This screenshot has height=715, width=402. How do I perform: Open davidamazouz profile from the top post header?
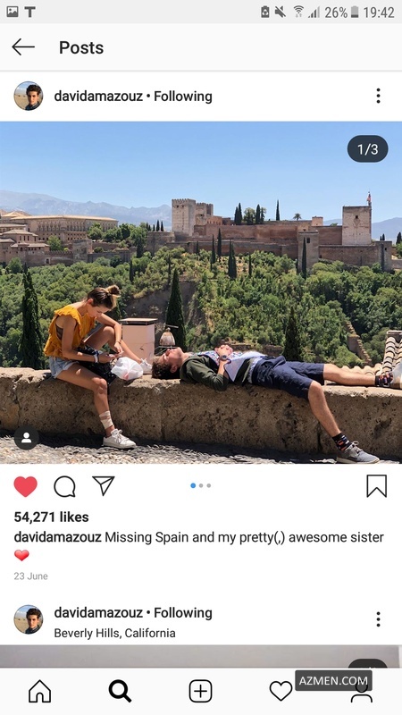[98, 97]
